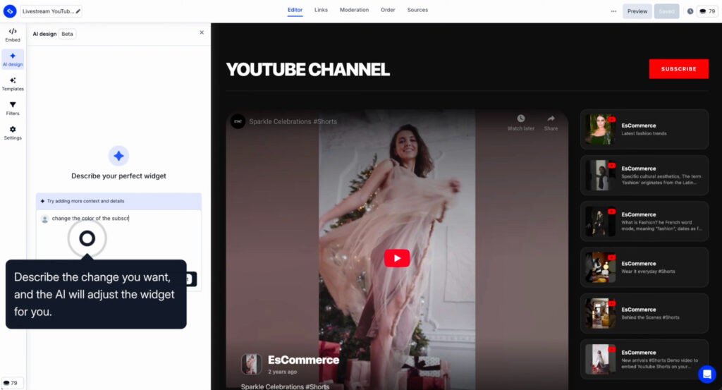Open the Sources tab
Viewport: 722px width, 390px height.
click(417, 10)
